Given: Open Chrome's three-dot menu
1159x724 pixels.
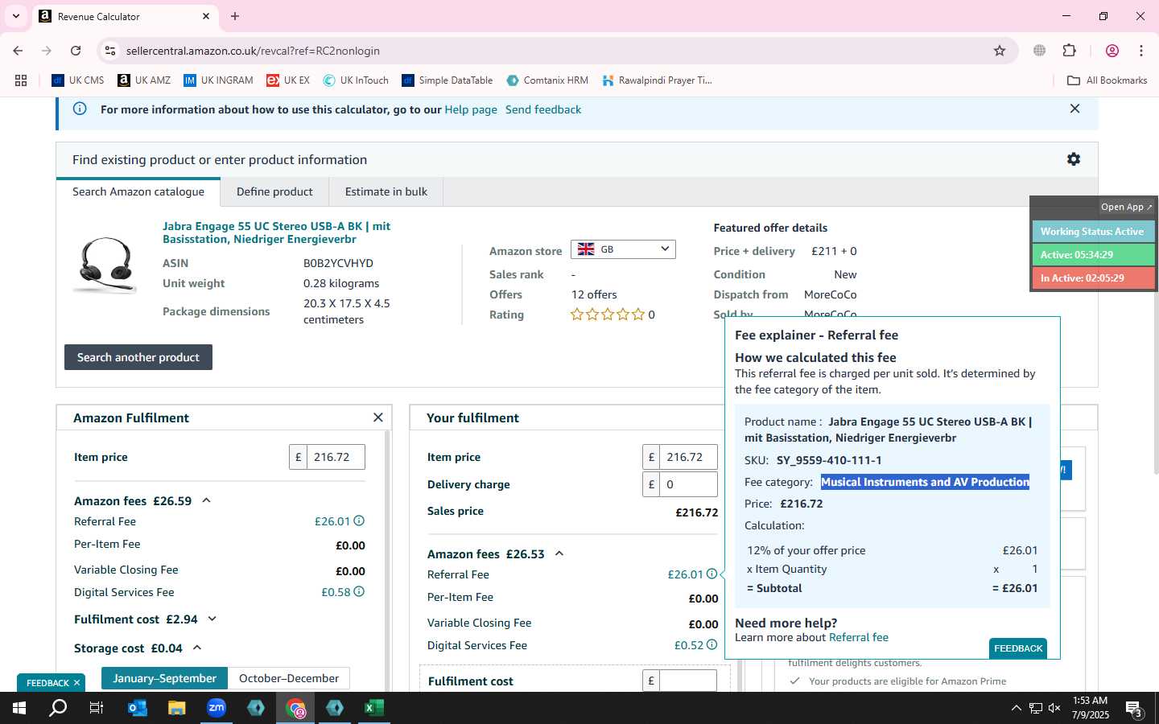Looking at the screenshot, I should coord(1141,51).
